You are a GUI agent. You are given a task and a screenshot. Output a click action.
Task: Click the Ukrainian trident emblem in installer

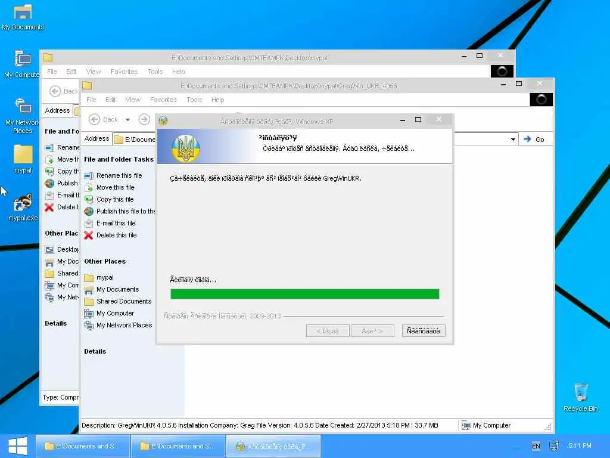point(186,148)
